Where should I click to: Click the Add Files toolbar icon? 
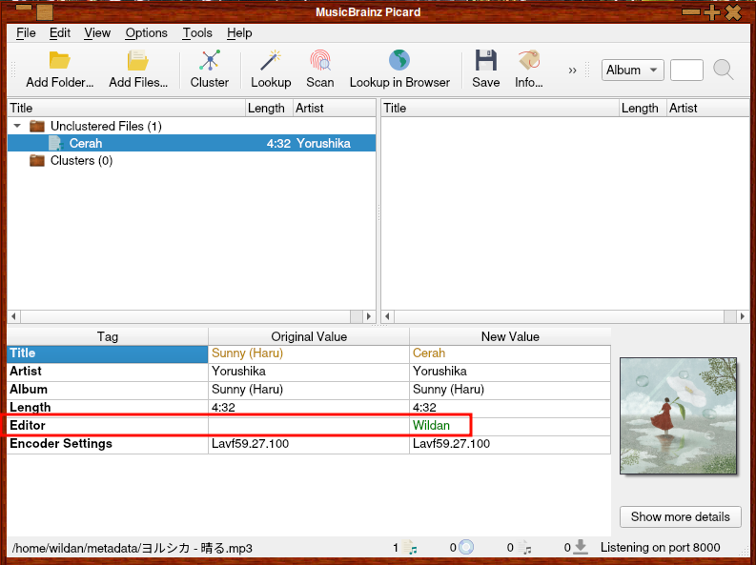tap(137, 62)
